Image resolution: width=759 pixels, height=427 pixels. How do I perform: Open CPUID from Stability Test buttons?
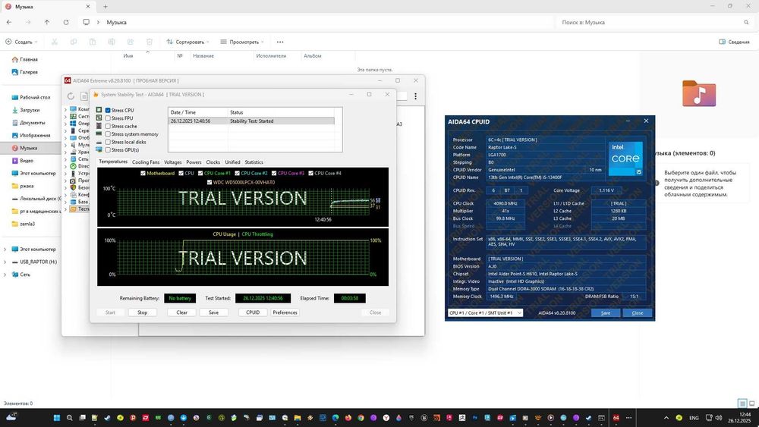(x=253, y=312)
